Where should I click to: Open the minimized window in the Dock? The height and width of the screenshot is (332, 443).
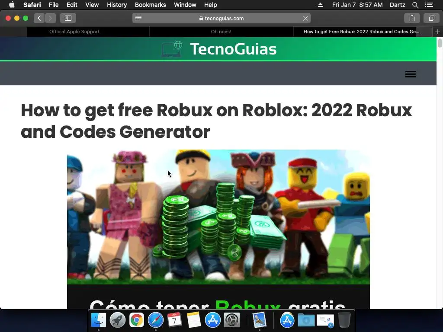coord(325,321)
